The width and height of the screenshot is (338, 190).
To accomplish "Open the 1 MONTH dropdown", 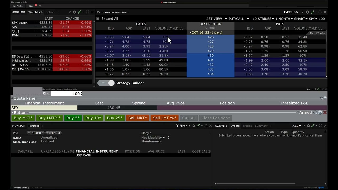I will coord(284,19).
